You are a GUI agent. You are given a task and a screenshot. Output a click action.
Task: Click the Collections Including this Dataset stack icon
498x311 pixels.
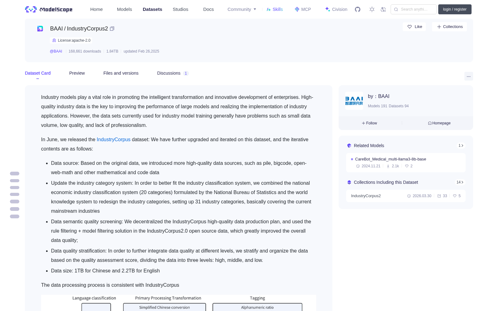pyautogui.click(x=349, y=182)
